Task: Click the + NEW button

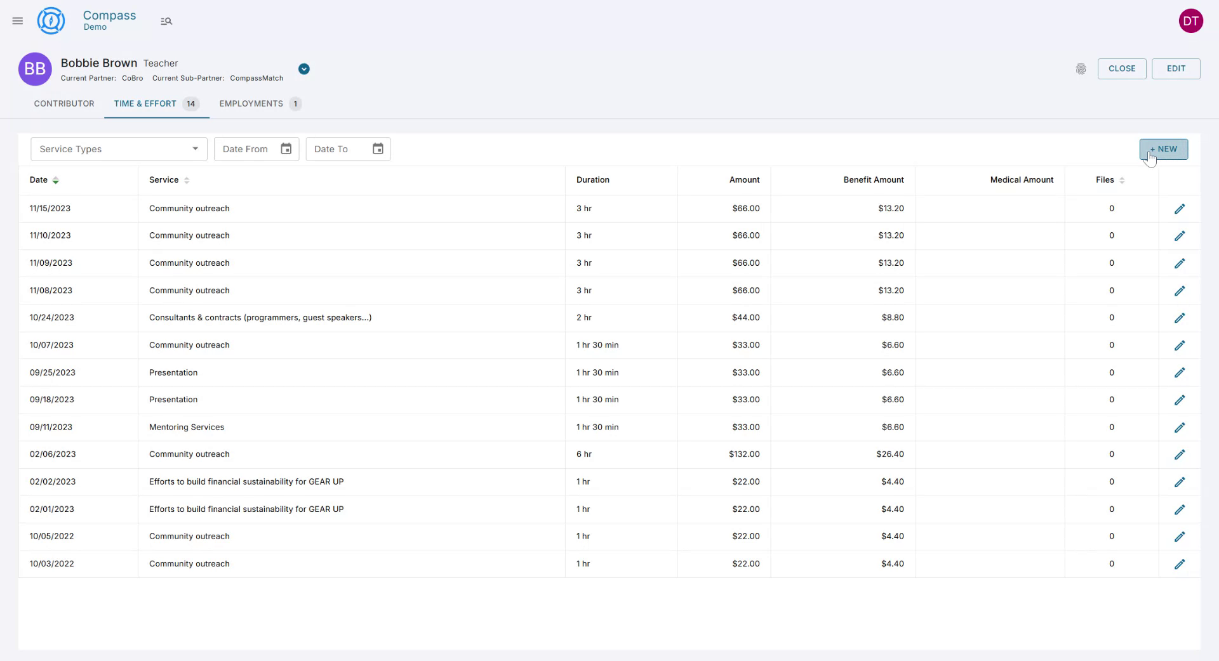Action: (1163, 149)
